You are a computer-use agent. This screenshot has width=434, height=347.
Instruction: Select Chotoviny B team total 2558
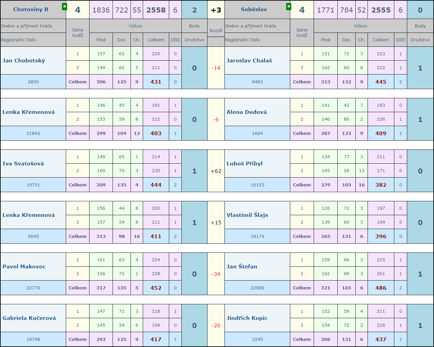[156, 10]
